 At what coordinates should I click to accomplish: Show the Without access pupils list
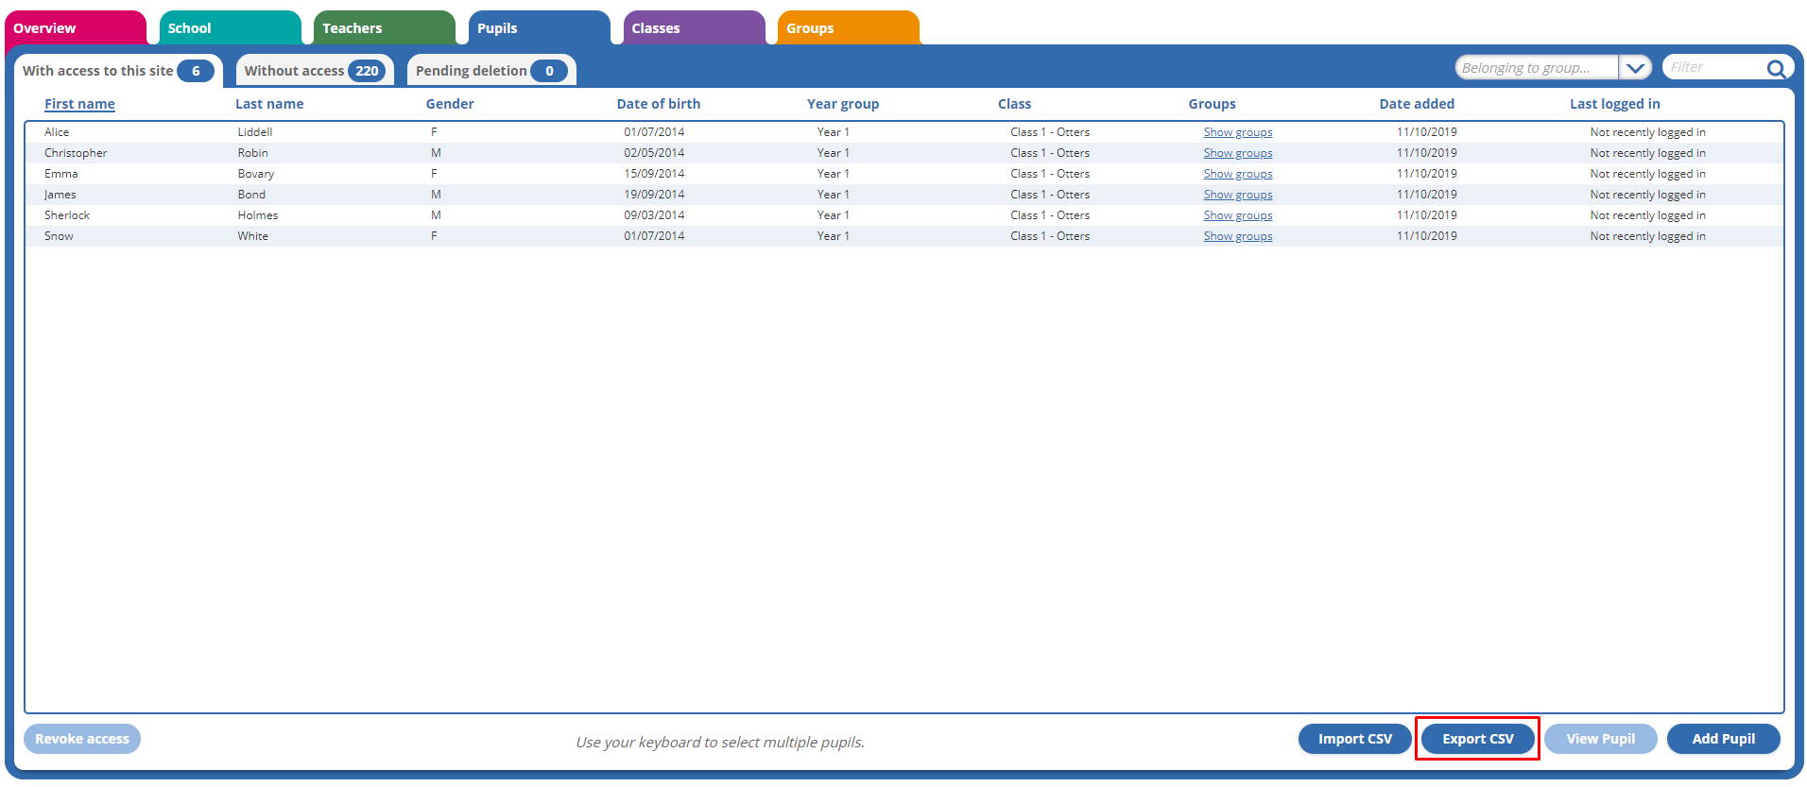(x=314, y=71)
